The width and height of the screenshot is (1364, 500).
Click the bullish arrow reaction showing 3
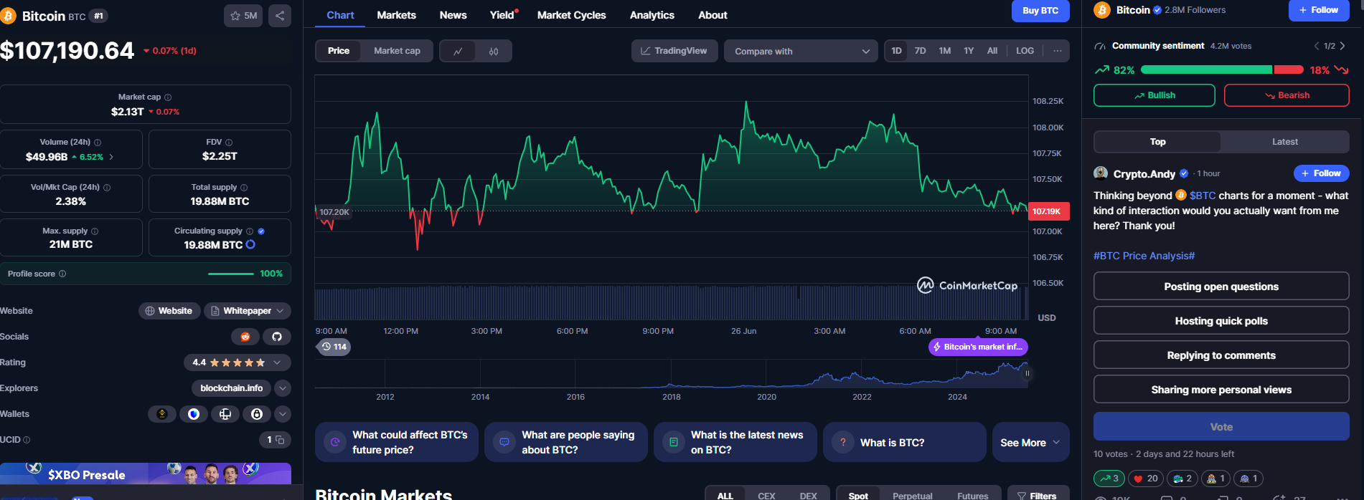click(1109, 479)
